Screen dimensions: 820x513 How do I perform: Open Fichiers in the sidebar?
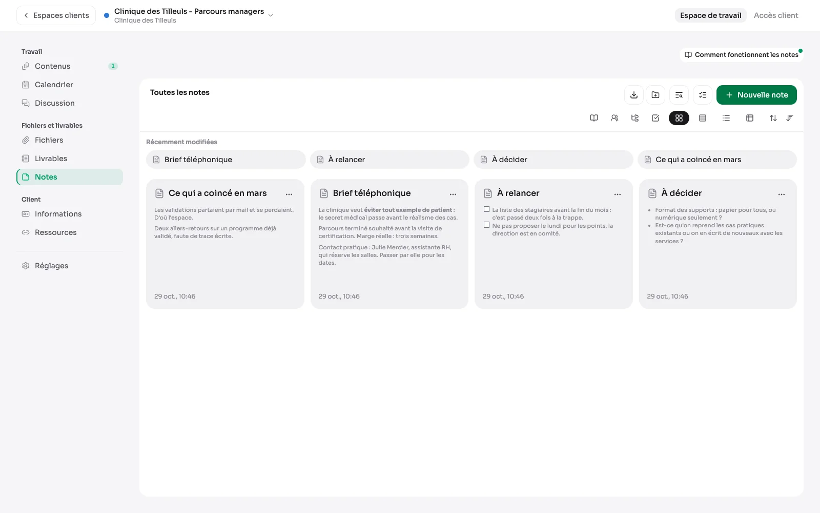[x=70, y=140]
